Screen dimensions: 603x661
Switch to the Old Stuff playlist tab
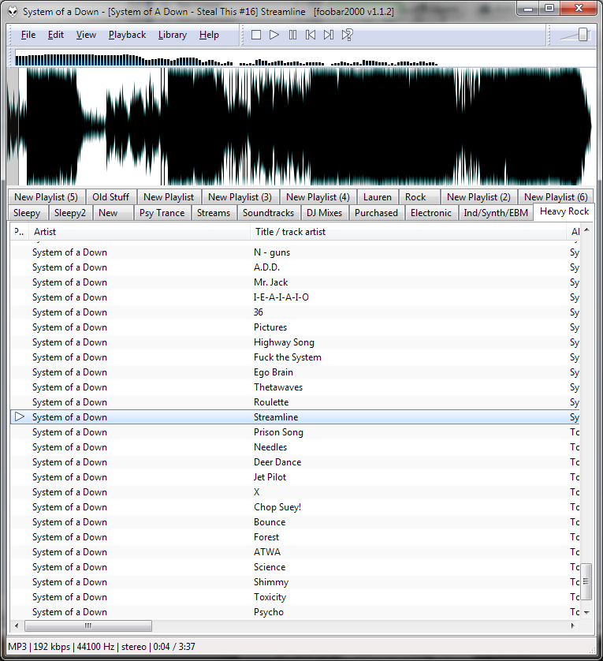pos(111,197)
